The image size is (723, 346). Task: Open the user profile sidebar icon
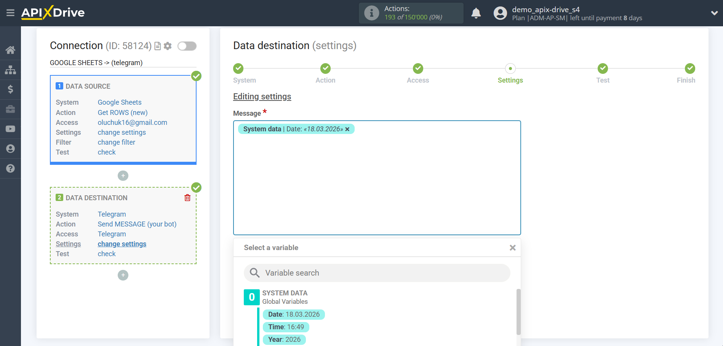pos(10,148)
